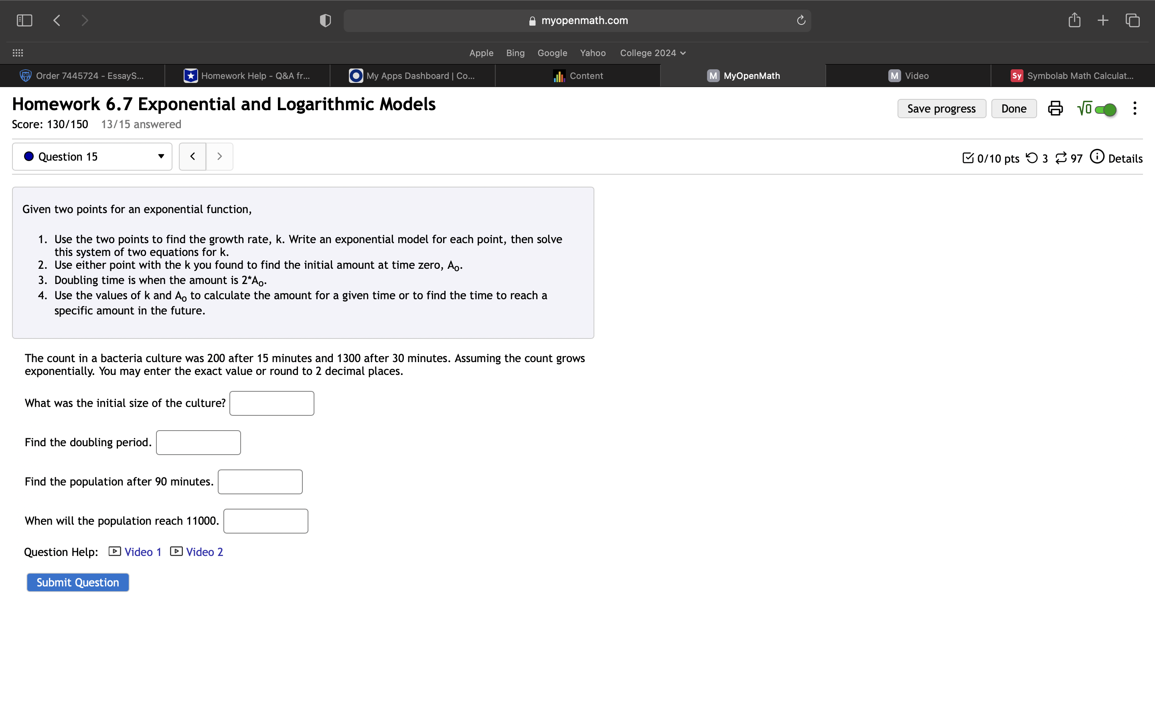Open the Question 15 dropdown

coord(160,156)
